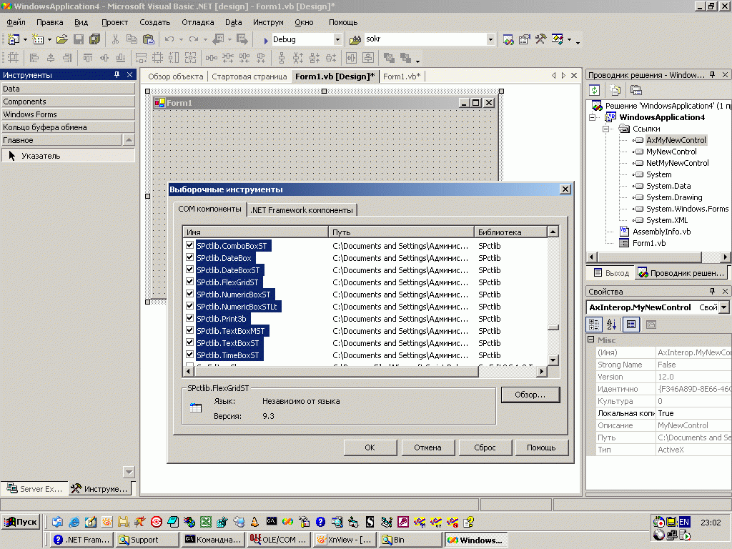
Task: Click the Excel quick launch icon
Action: [206, 522]
